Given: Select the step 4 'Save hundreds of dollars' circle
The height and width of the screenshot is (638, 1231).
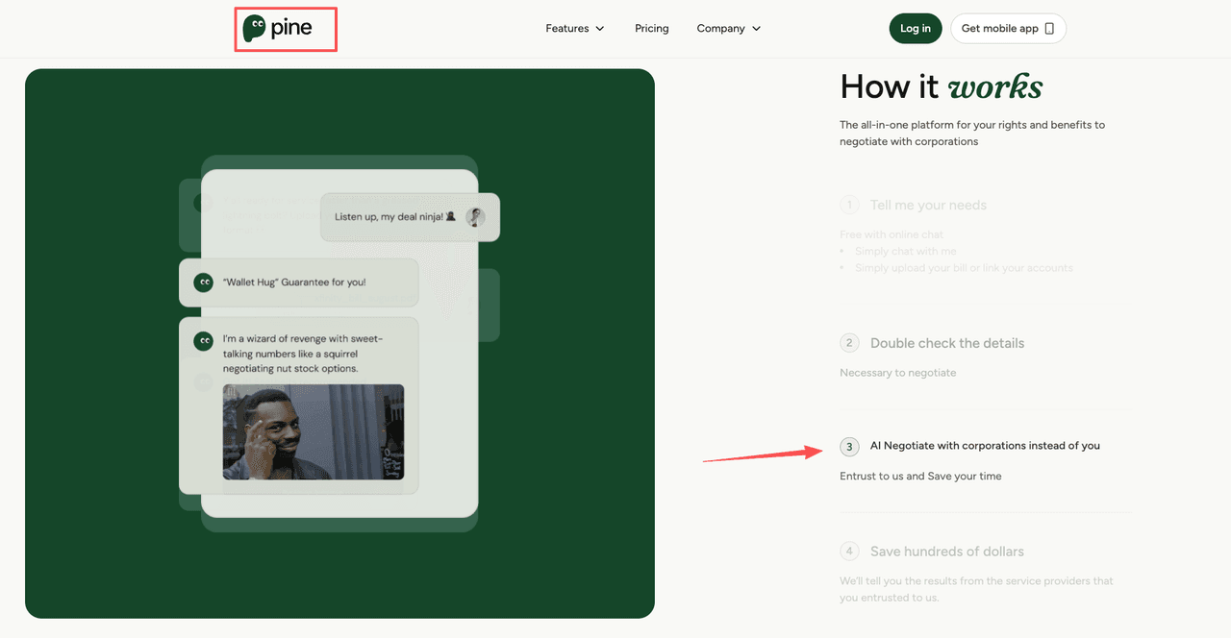Looking at the screenshot, I should (x=849, y=552).
